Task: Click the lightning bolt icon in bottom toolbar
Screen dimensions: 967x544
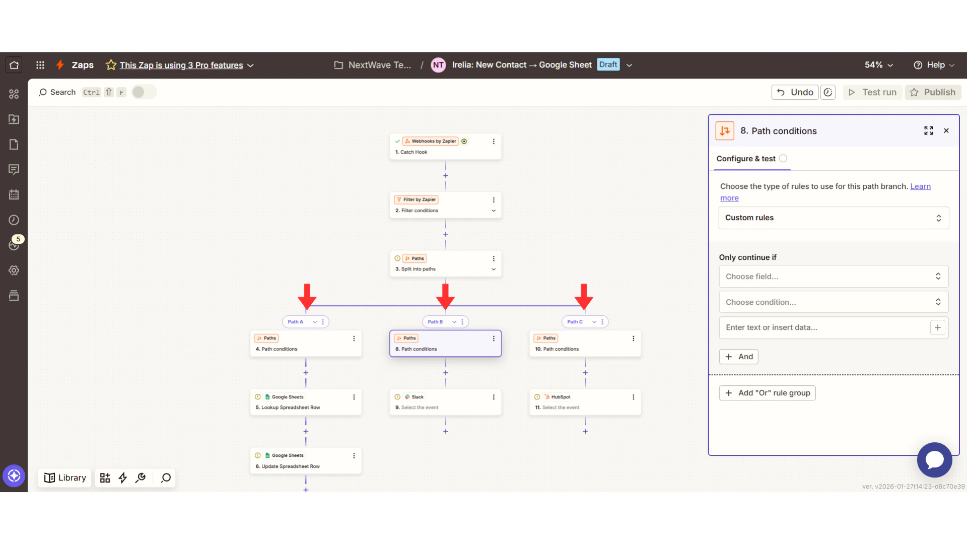Action: point(123,478)
